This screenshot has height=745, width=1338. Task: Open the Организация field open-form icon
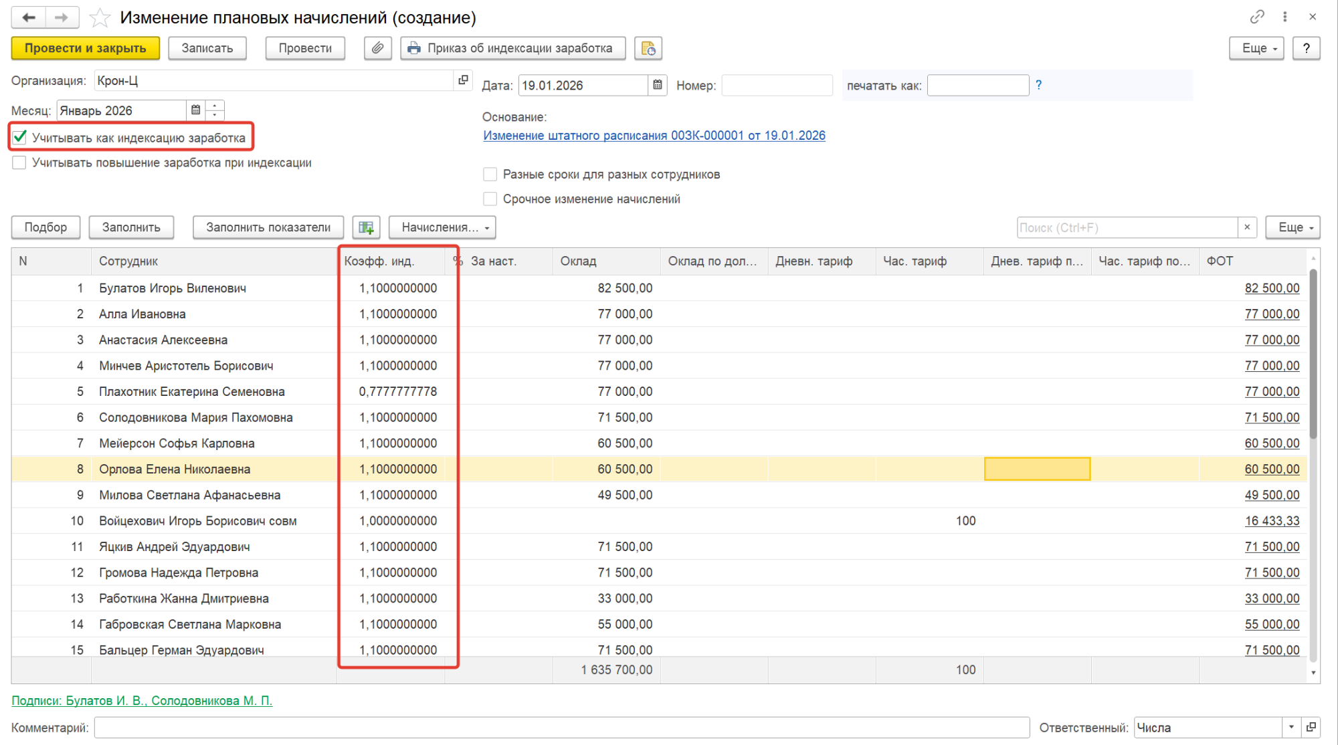point(463,80)
